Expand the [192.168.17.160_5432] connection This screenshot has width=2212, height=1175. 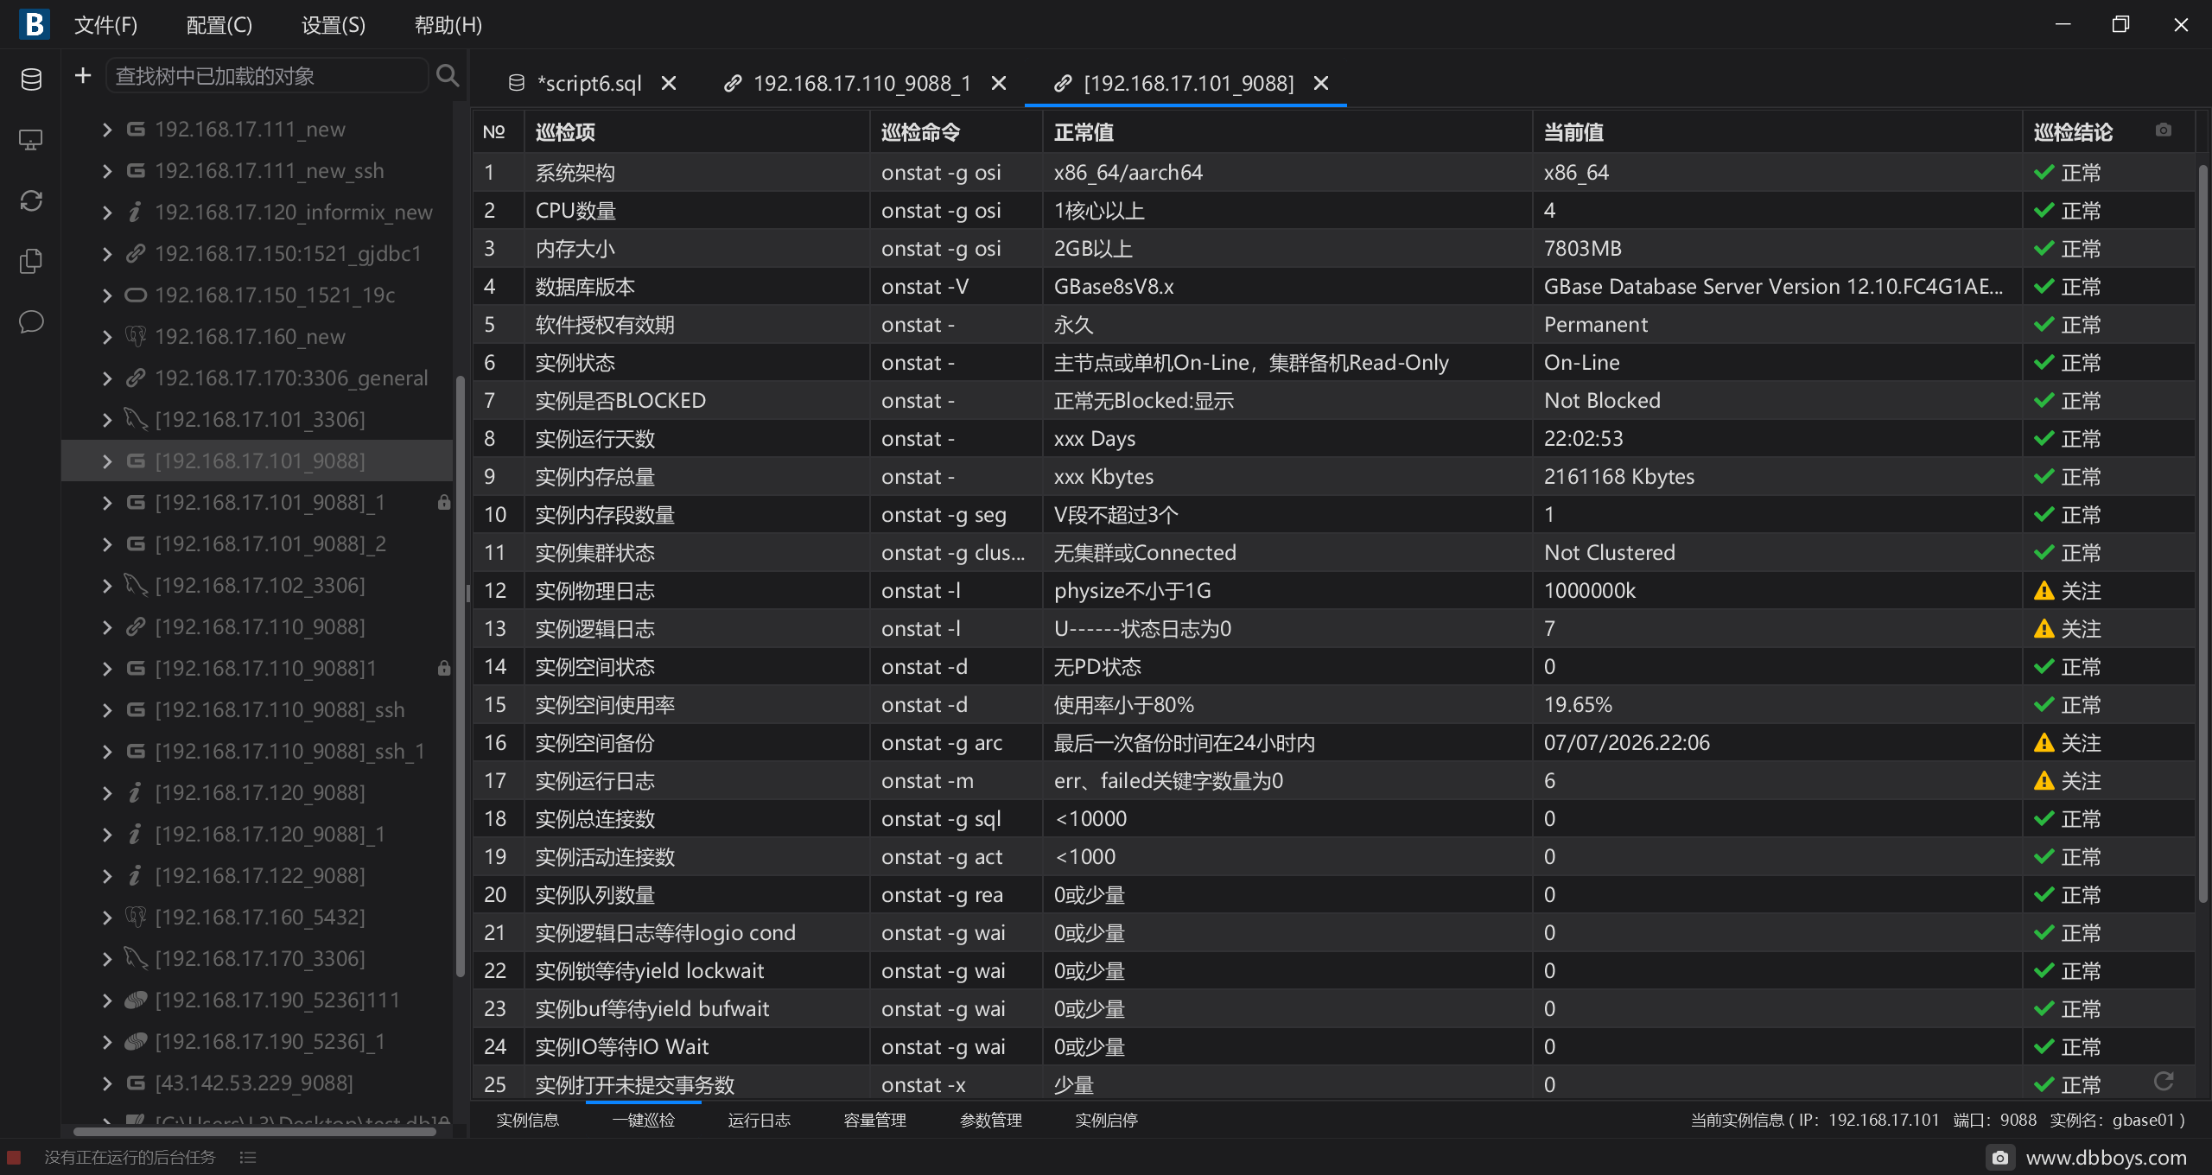point(107,918)
